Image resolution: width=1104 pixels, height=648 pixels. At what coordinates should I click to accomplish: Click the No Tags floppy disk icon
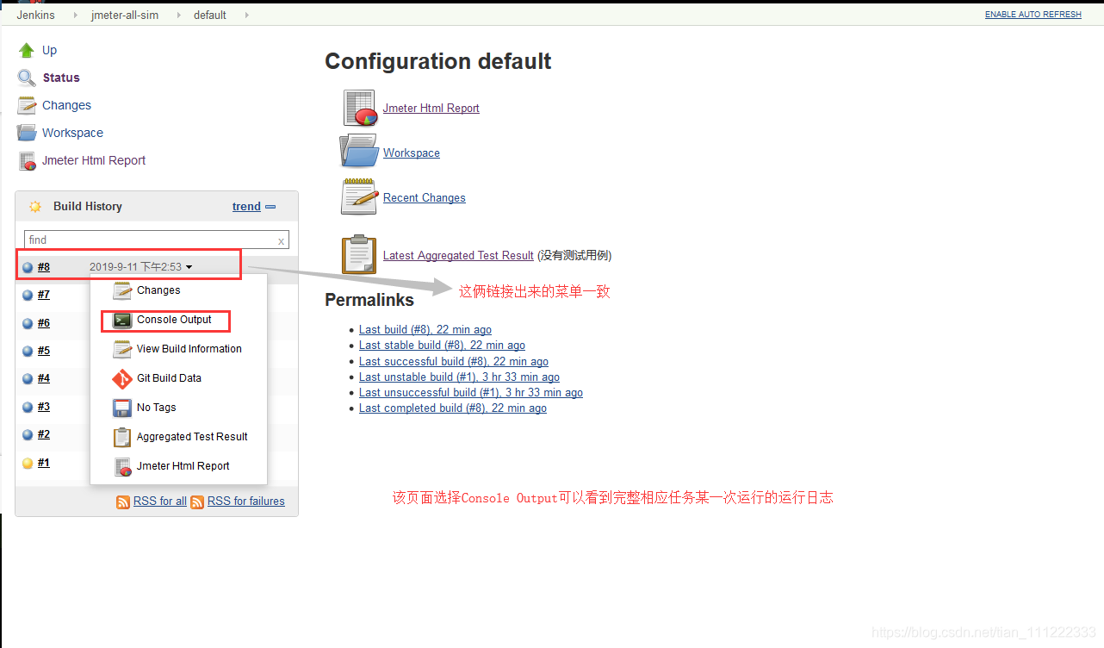point(122,408)
